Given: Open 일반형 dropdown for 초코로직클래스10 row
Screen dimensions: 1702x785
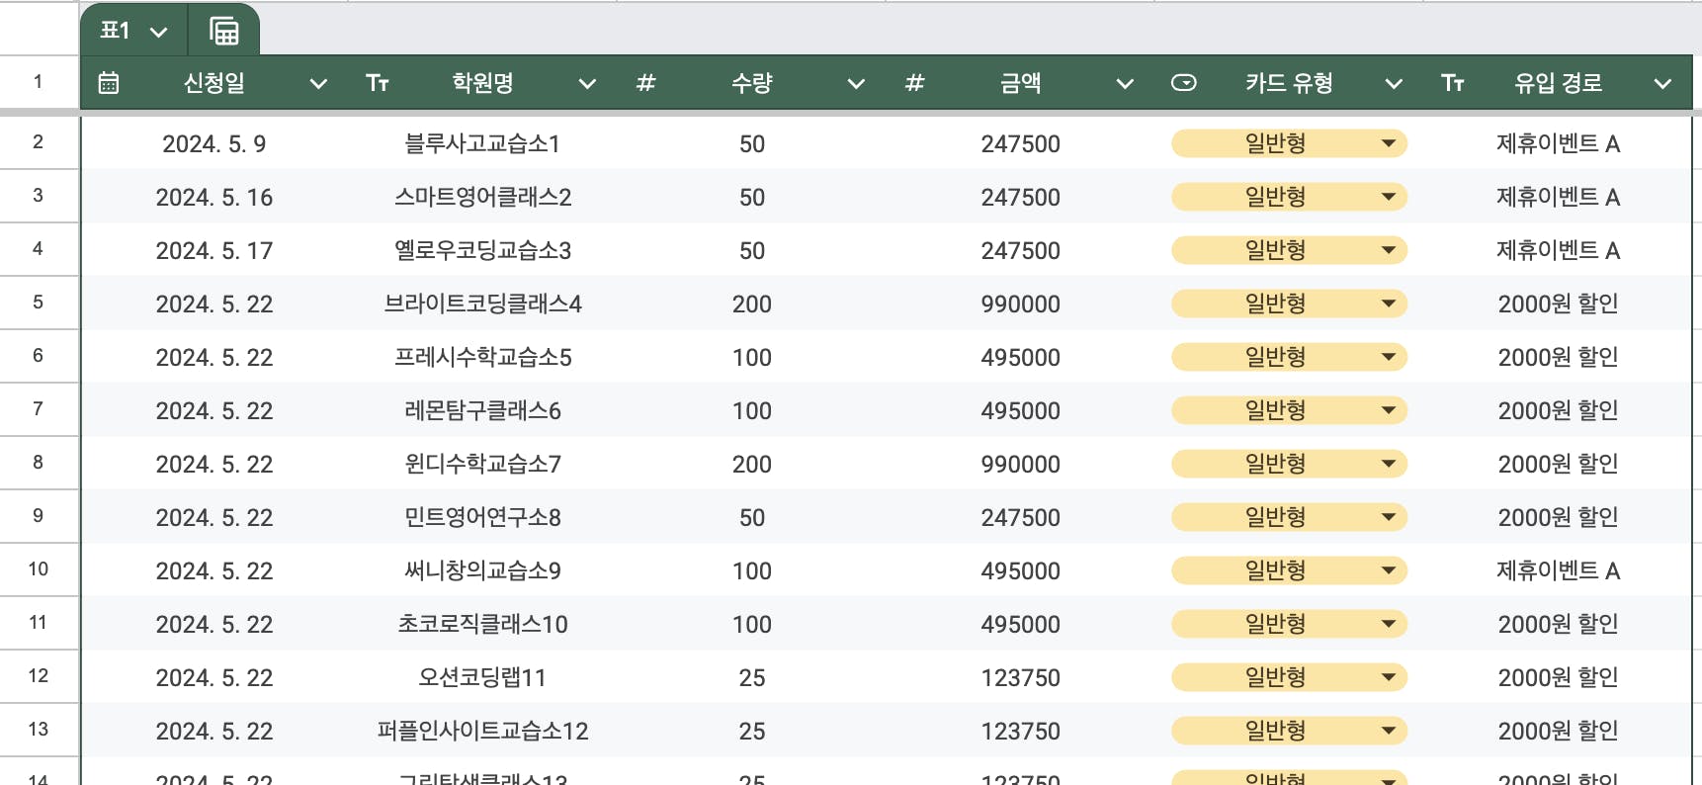Looking at the screenshot, I should coord(1389,624).
